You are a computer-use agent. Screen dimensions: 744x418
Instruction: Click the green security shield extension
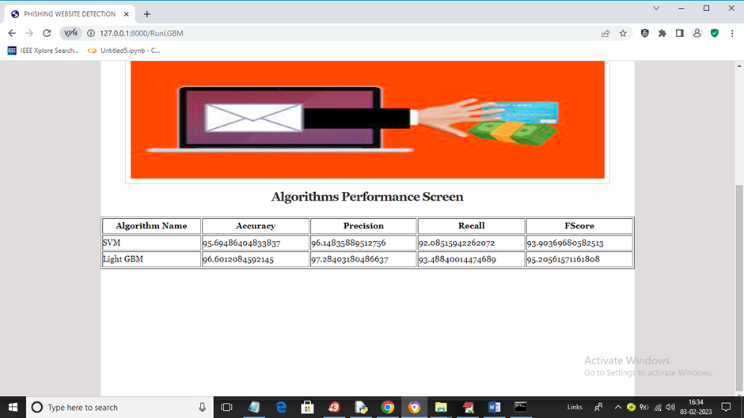pyautogui.click(x=715, y=33)
